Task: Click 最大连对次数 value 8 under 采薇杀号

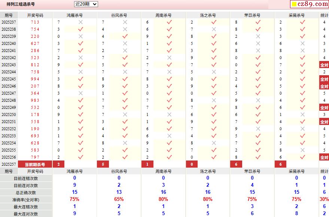Action: (x=296, y=213)
